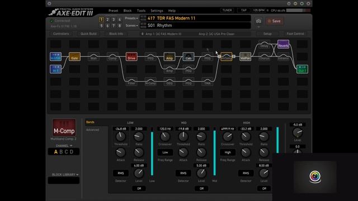Select the green Out 1 block
Image resolution: width=358 pixels, height=201 pixels.
302,69
